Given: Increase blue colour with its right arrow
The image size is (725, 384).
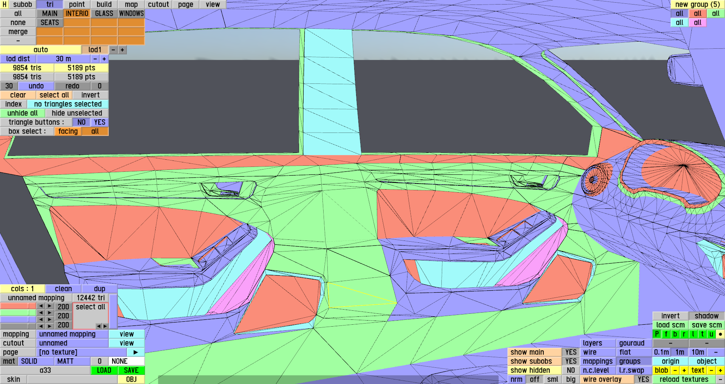Looking at the screenshot, I should pos(50,319).
